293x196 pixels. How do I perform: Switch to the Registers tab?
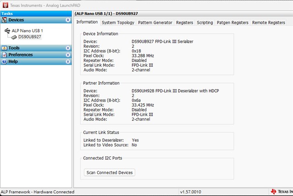coord(184,22)
